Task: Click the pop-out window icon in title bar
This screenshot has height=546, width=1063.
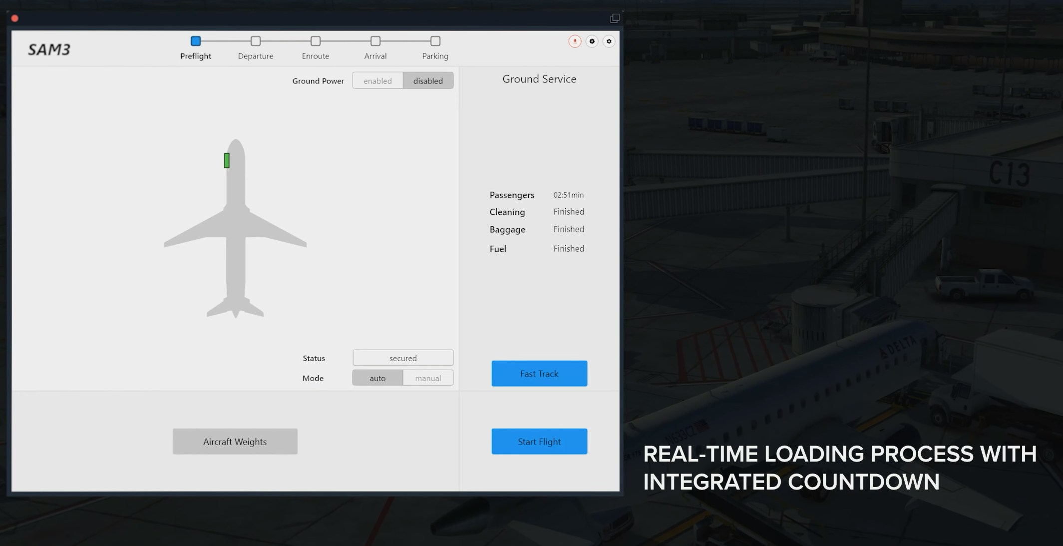Action: (615, 18)
